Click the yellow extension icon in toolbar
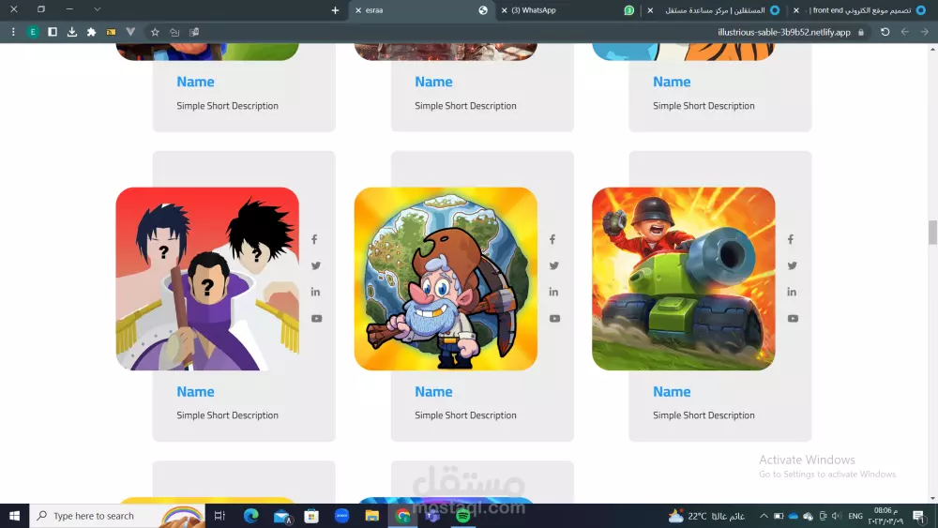The width and height of the screenshot is (938, 528). 112,32
